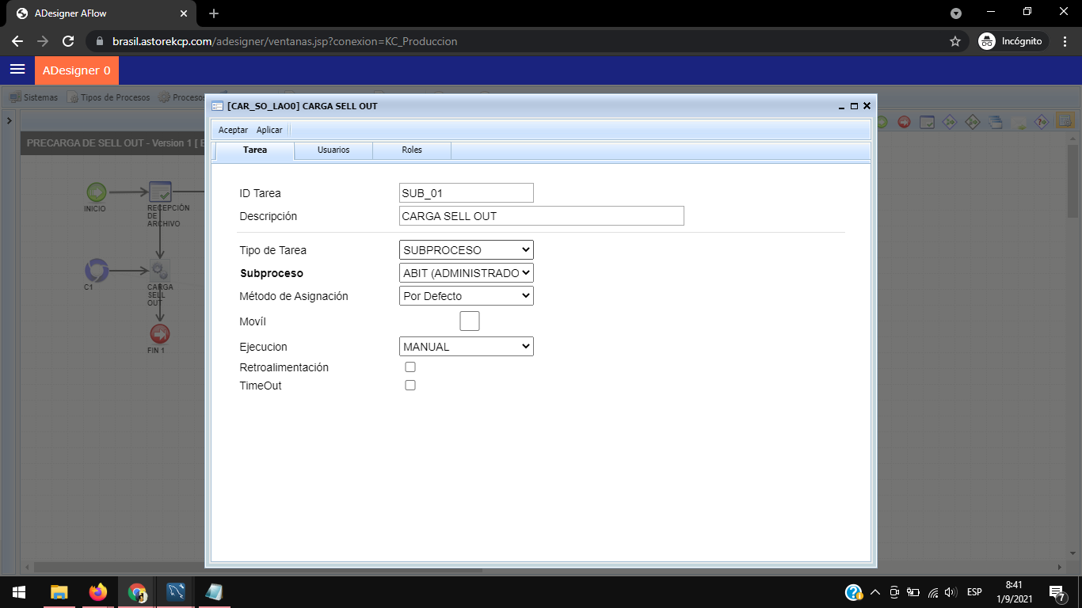This screenshot has width=1082, height=608.
Task: Switch to the Usuarios tab
Action: point(333,150)
